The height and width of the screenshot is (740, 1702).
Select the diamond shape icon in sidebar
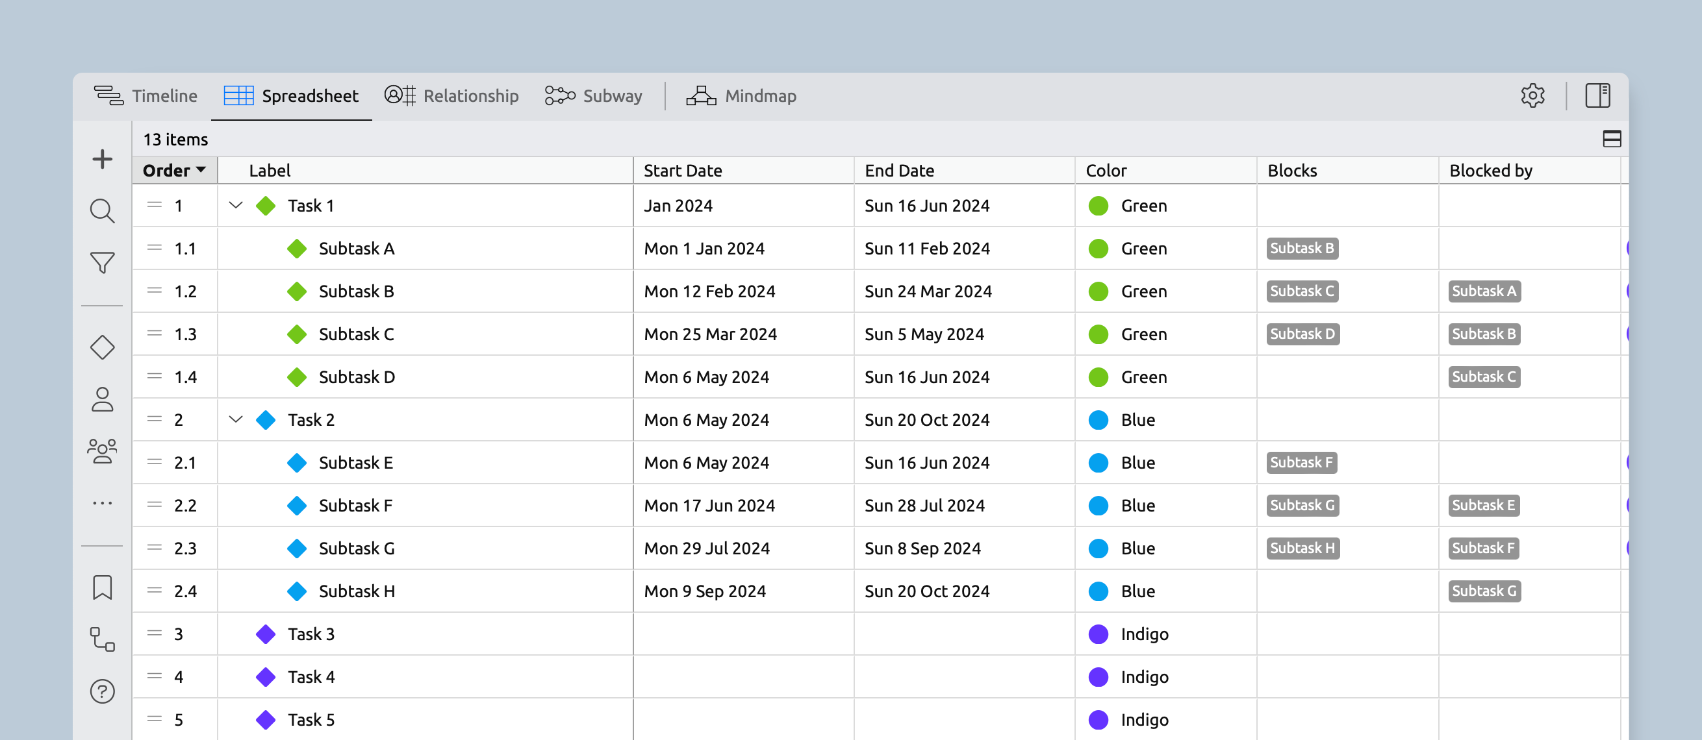pyautogui.click(x=103, y=347)
